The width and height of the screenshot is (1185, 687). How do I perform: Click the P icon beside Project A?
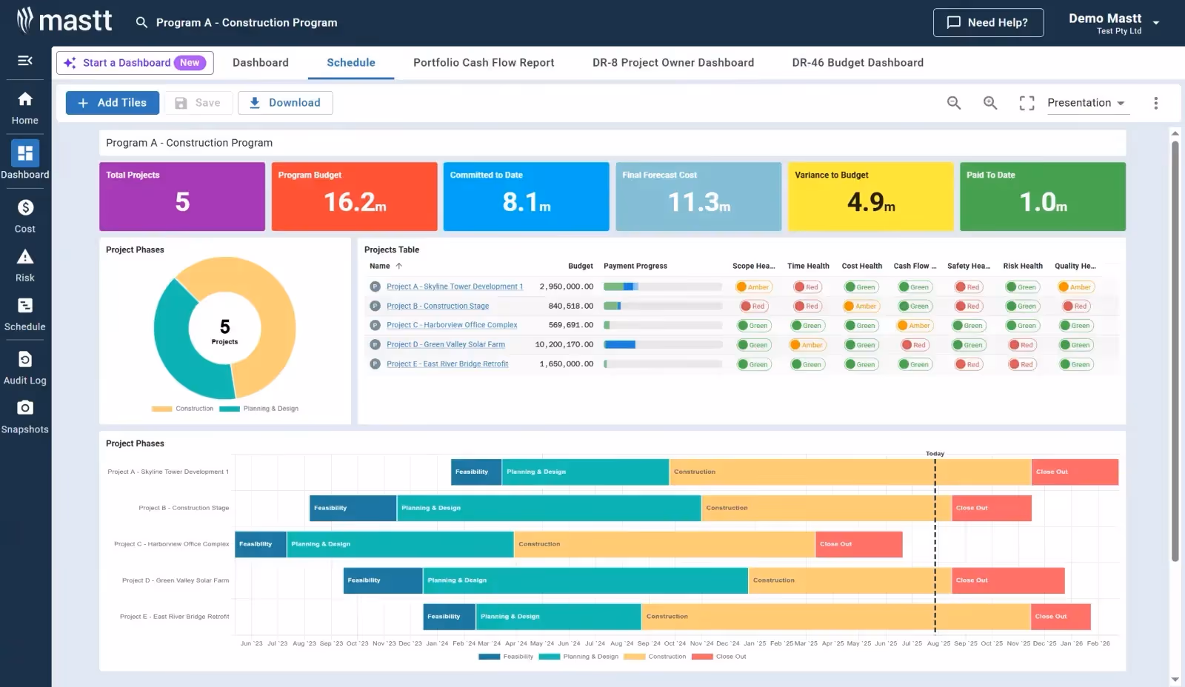coord(375,286)
